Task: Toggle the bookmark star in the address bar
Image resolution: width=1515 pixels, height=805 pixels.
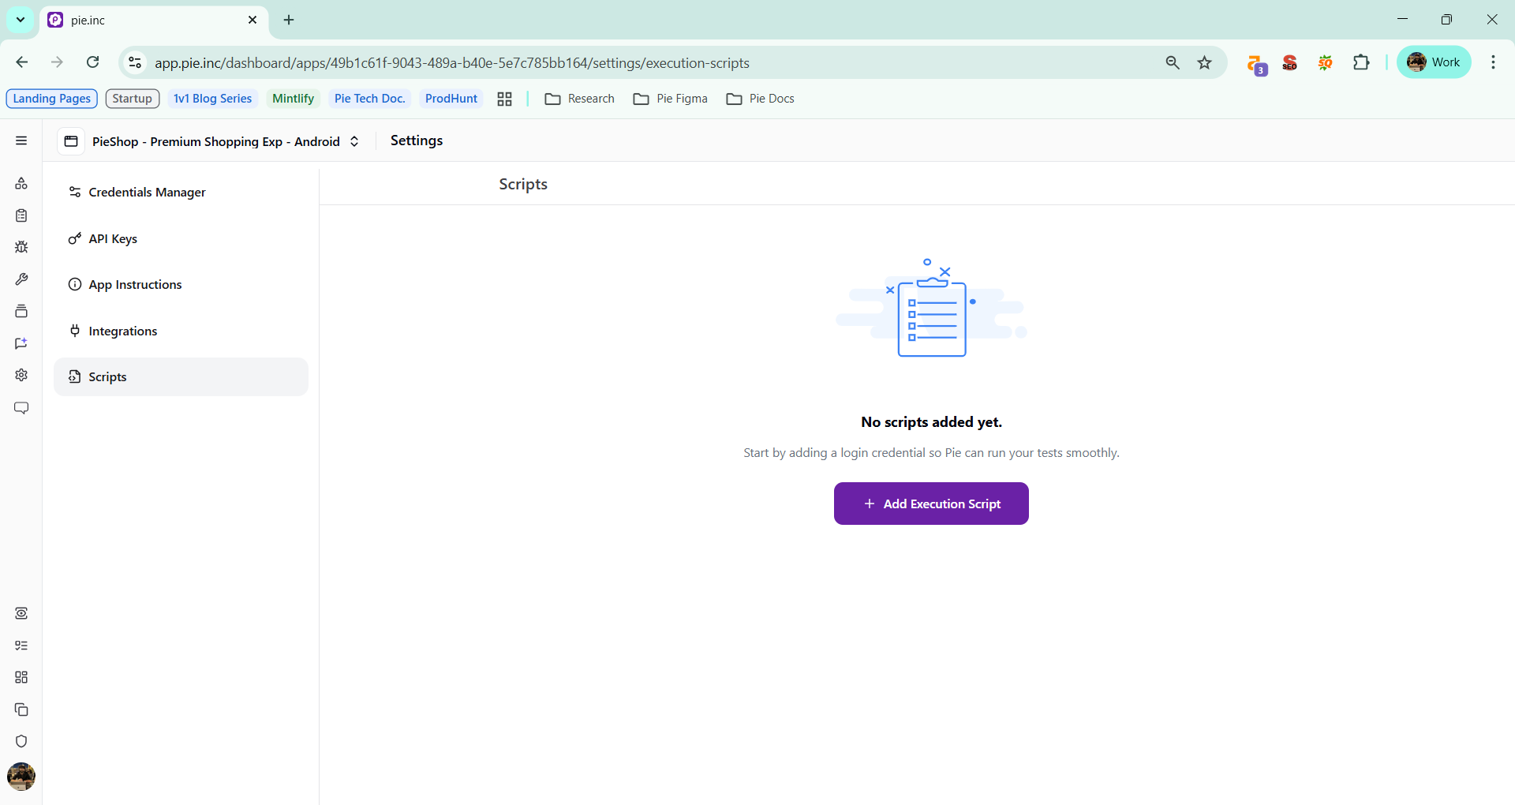Action: (x=1205, y=62)
